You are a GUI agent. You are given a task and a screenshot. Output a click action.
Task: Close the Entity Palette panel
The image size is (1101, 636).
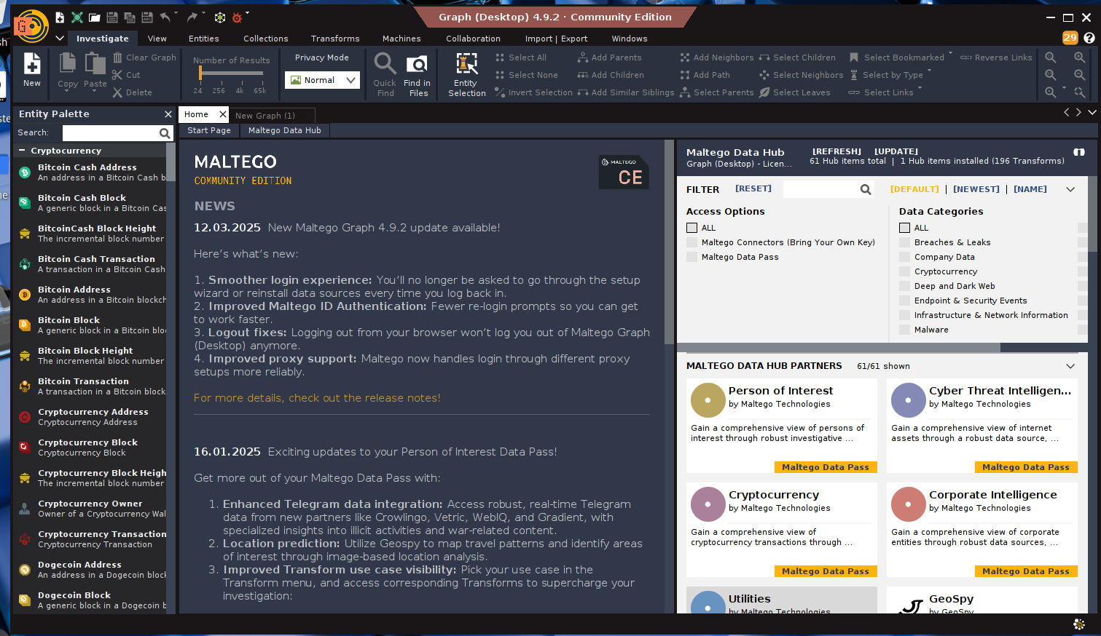click(x=168, y=114)
